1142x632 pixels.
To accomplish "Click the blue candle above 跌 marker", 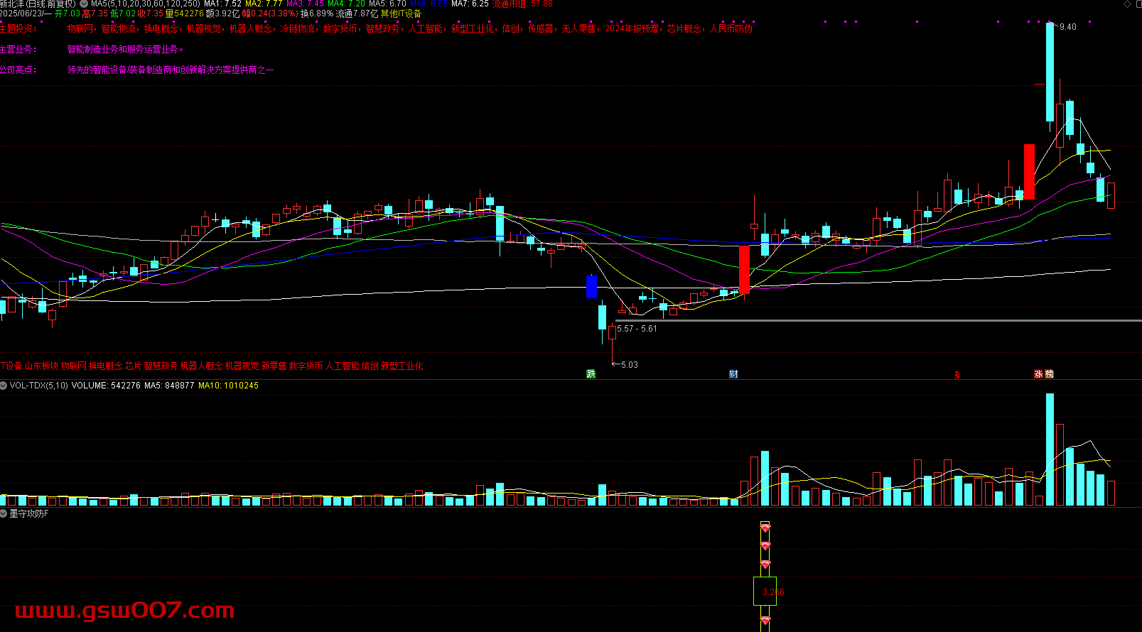I will 591,286.
